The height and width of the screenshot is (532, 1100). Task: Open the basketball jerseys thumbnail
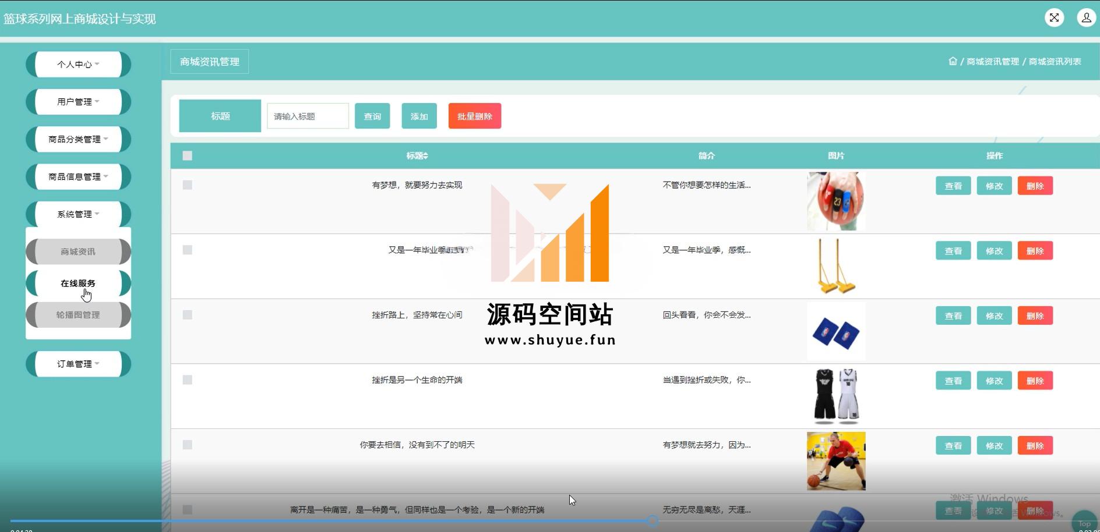tap(836, 396)
